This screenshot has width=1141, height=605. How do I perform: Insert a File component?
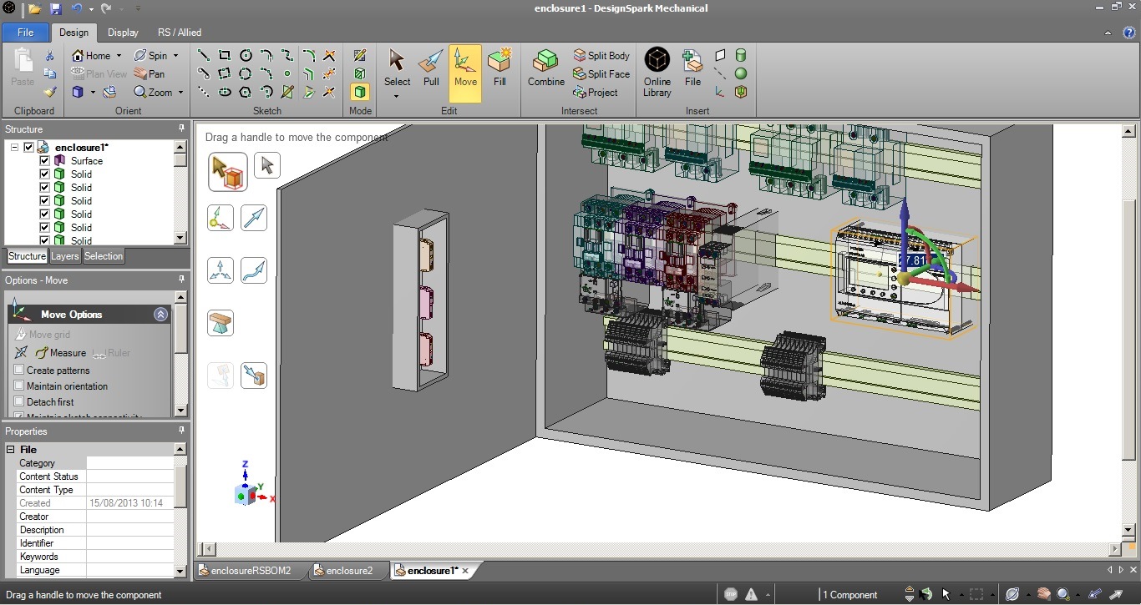pos(692,68)
